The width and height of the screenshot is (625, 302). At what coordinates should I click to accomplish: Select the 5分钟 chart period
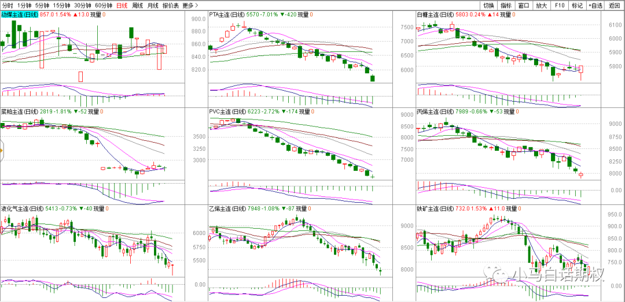[42, 5]
